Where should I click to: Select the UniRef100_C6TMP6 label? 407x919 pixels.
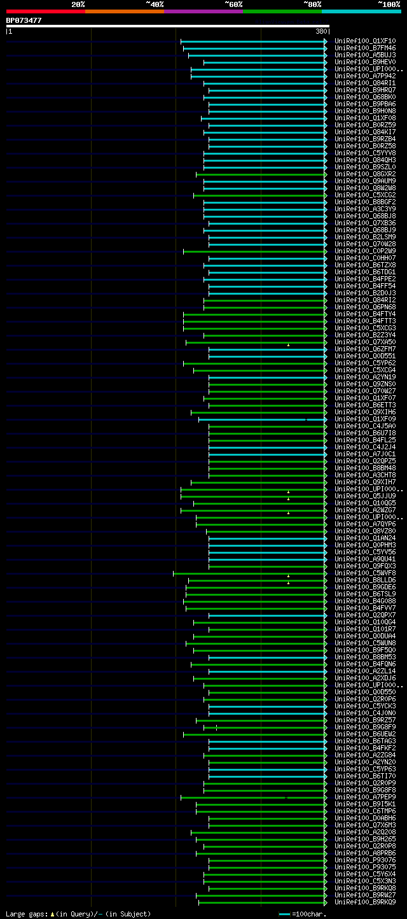[x=365, y=811]
